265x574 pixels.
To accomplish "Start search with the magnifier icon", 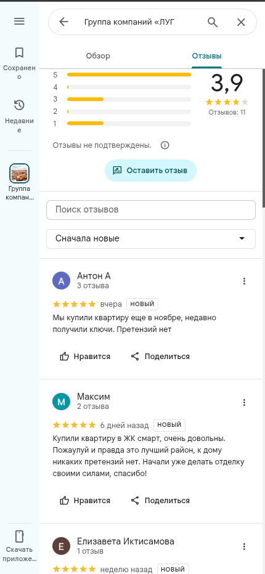I will (213, 22).
